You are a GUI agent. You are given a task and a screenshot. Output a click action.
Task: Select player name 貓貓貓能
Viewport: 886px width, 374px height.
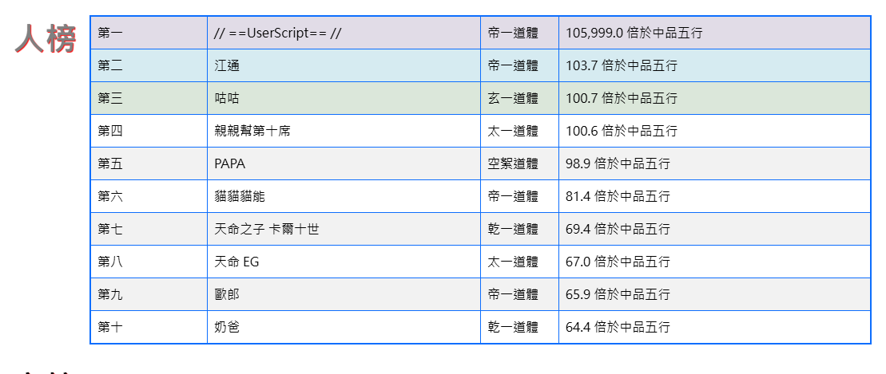[240, 196]
